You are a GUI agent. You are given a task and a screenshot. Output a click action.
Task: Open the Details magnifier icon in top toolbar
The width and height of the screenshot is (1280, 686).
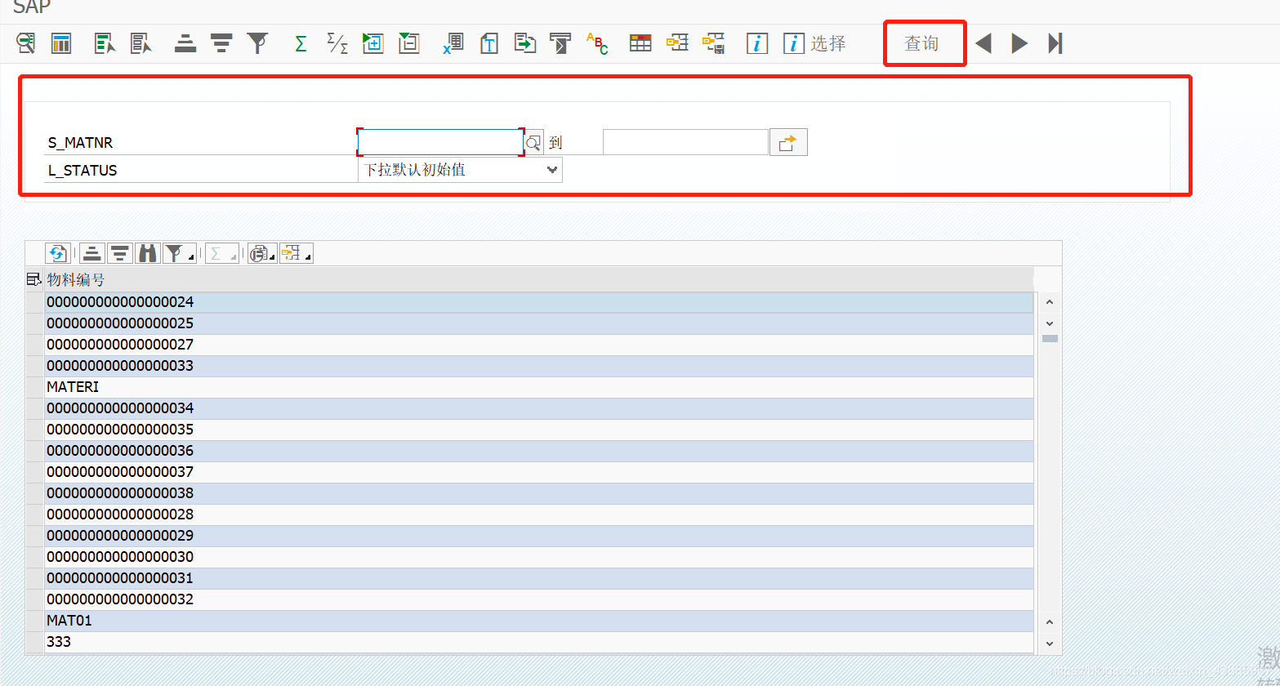pos(26,43)
